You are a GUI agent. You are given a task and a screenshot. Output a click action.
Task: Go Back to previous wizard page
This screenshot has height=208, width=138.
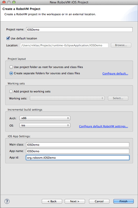pyautogui.click(x=52, y=201)
